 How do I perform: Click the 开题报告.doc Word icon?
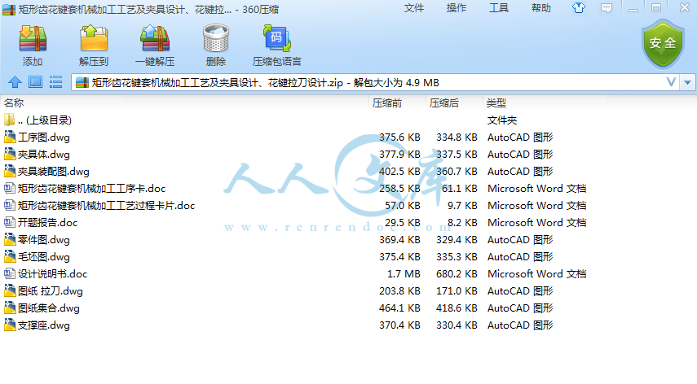(9, 223)
